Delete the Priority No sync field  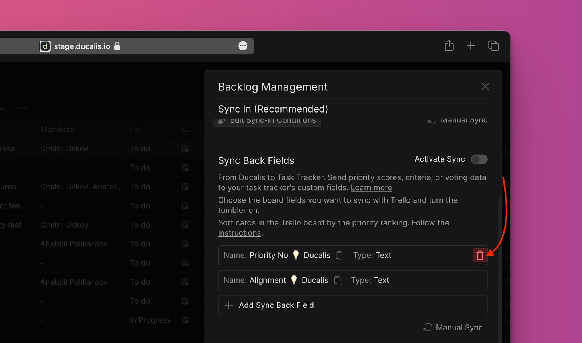[x=479, y=255]
